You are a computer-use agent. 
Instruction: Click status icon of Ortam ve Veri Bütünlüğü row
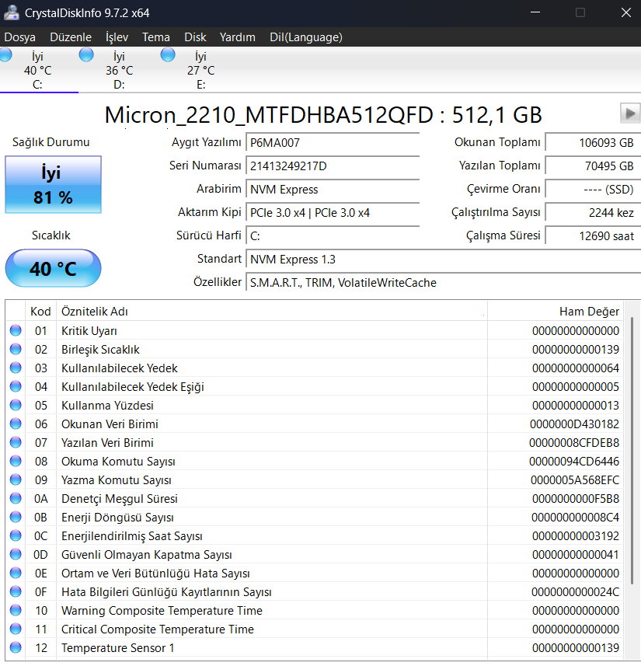(x=16, y=574)
